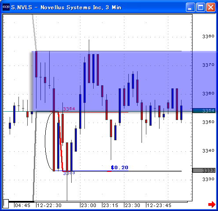Click the red scroll-right arrow
The image size is (218, 211).
pos(212,204)
